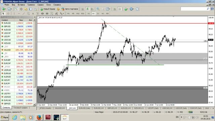Open a new chart from the toolbar
The image size is (215, 121).
(3, 9)
